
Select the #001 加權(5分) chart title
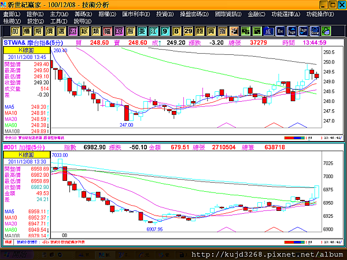[x=24, y=147]
